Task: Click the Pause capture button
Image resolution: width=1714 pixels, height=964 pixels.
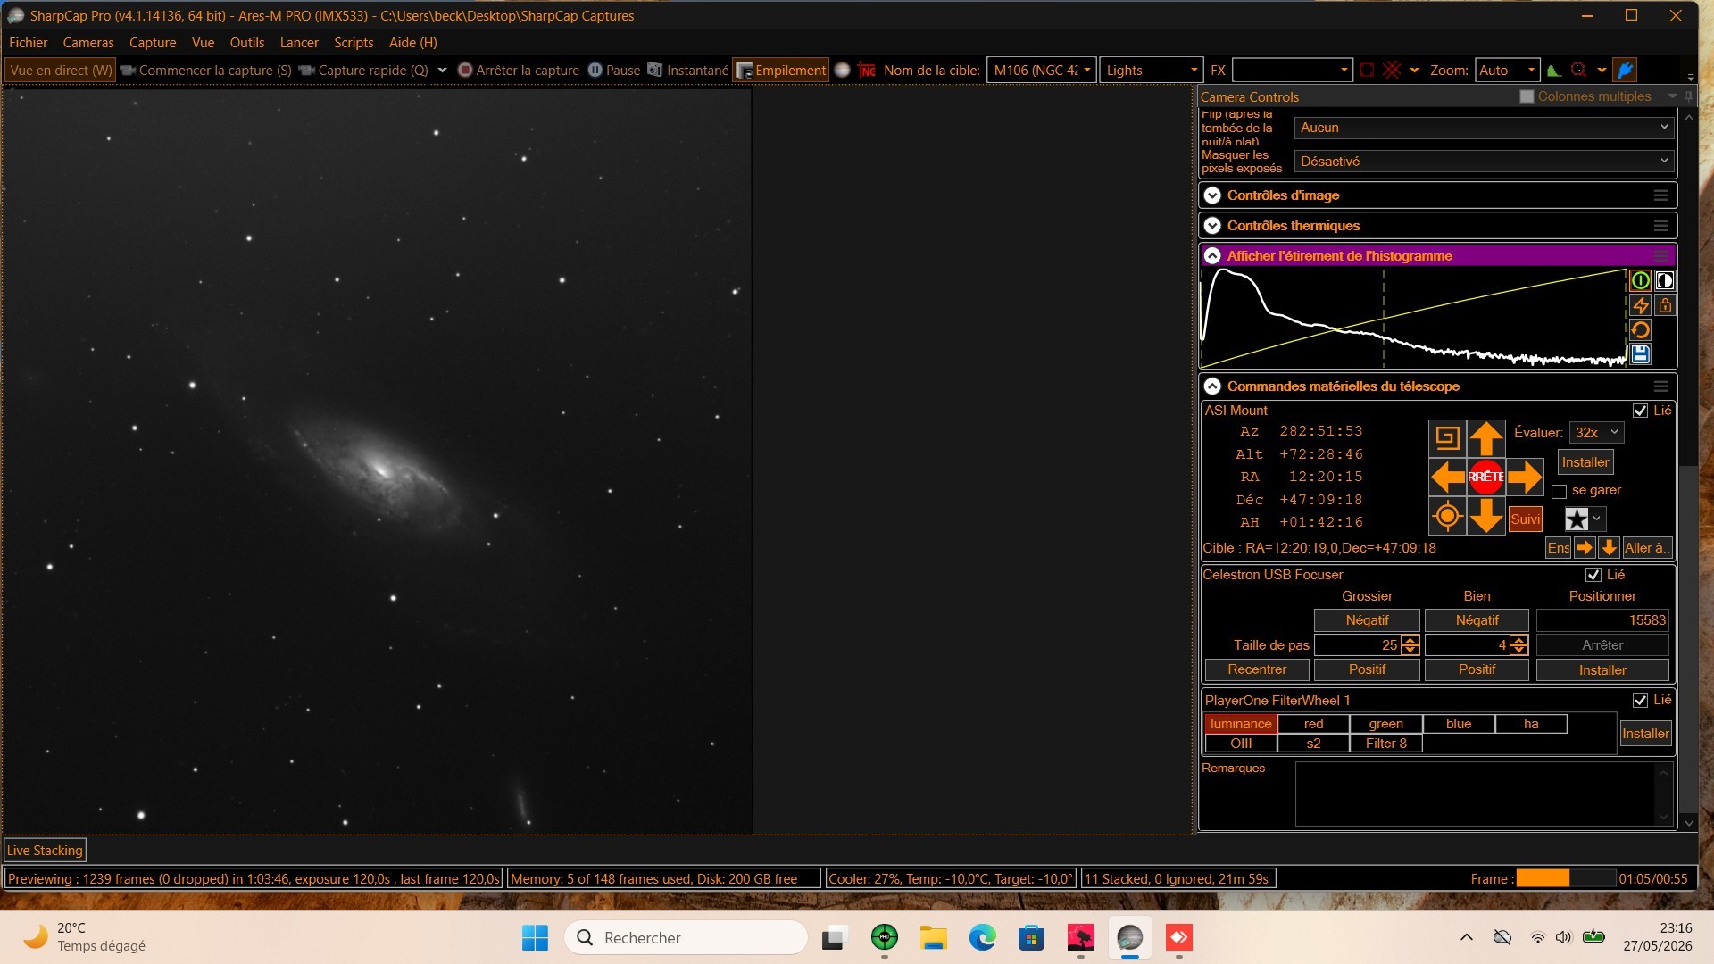Action: tap(614, 70)
